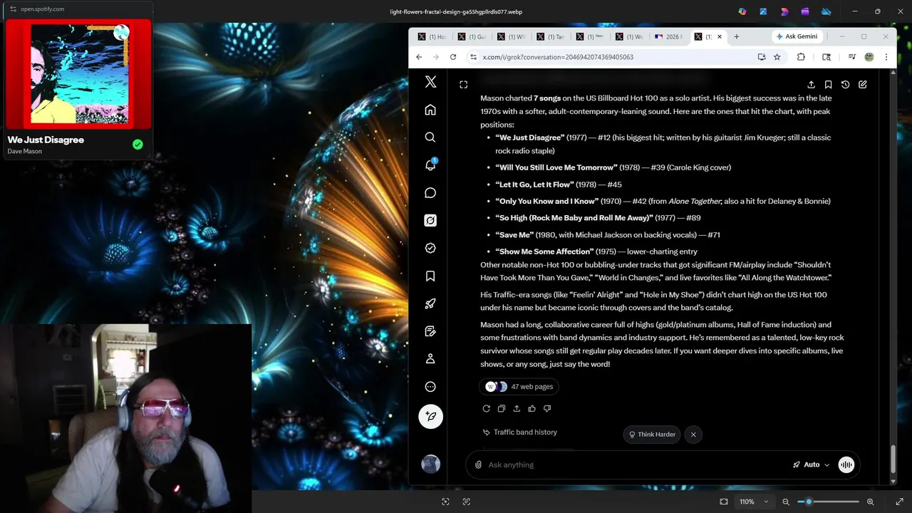Start a new Grok chat

(862, 85)
